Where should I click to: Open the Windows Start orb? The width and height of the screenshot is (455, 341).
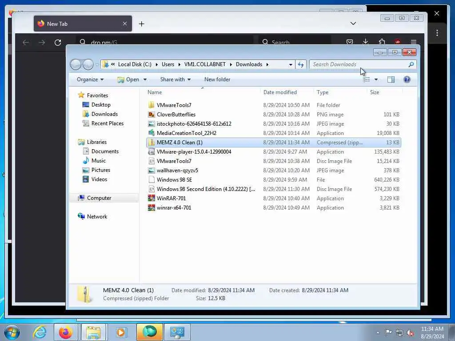(x=12, y=332)
